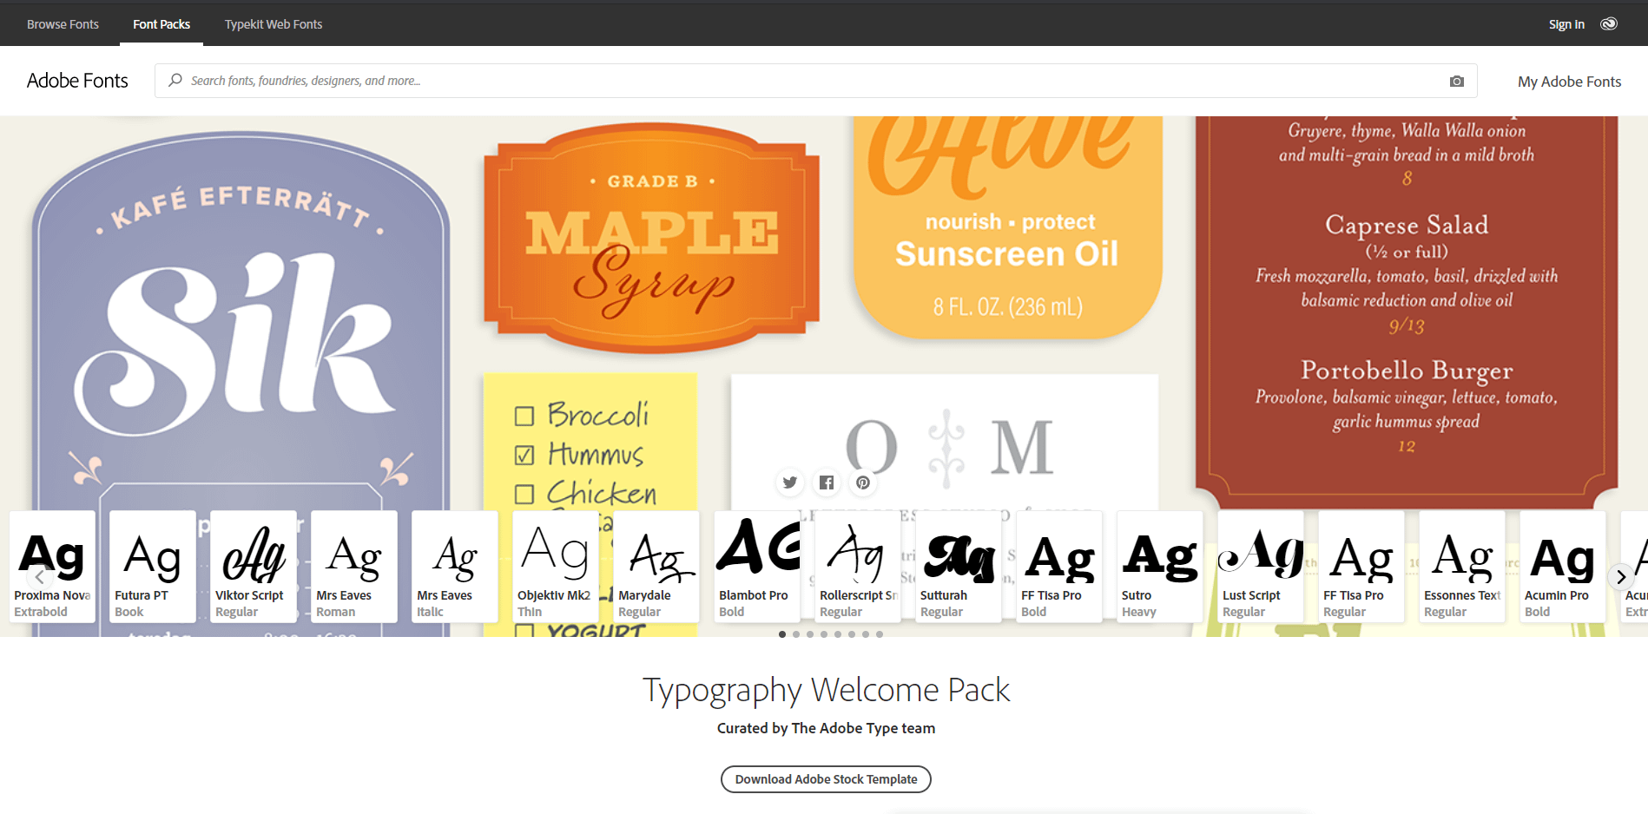The image size is (1648, 814).
Task: Select Viktor Script Regular card
Action: pos(254,567)
